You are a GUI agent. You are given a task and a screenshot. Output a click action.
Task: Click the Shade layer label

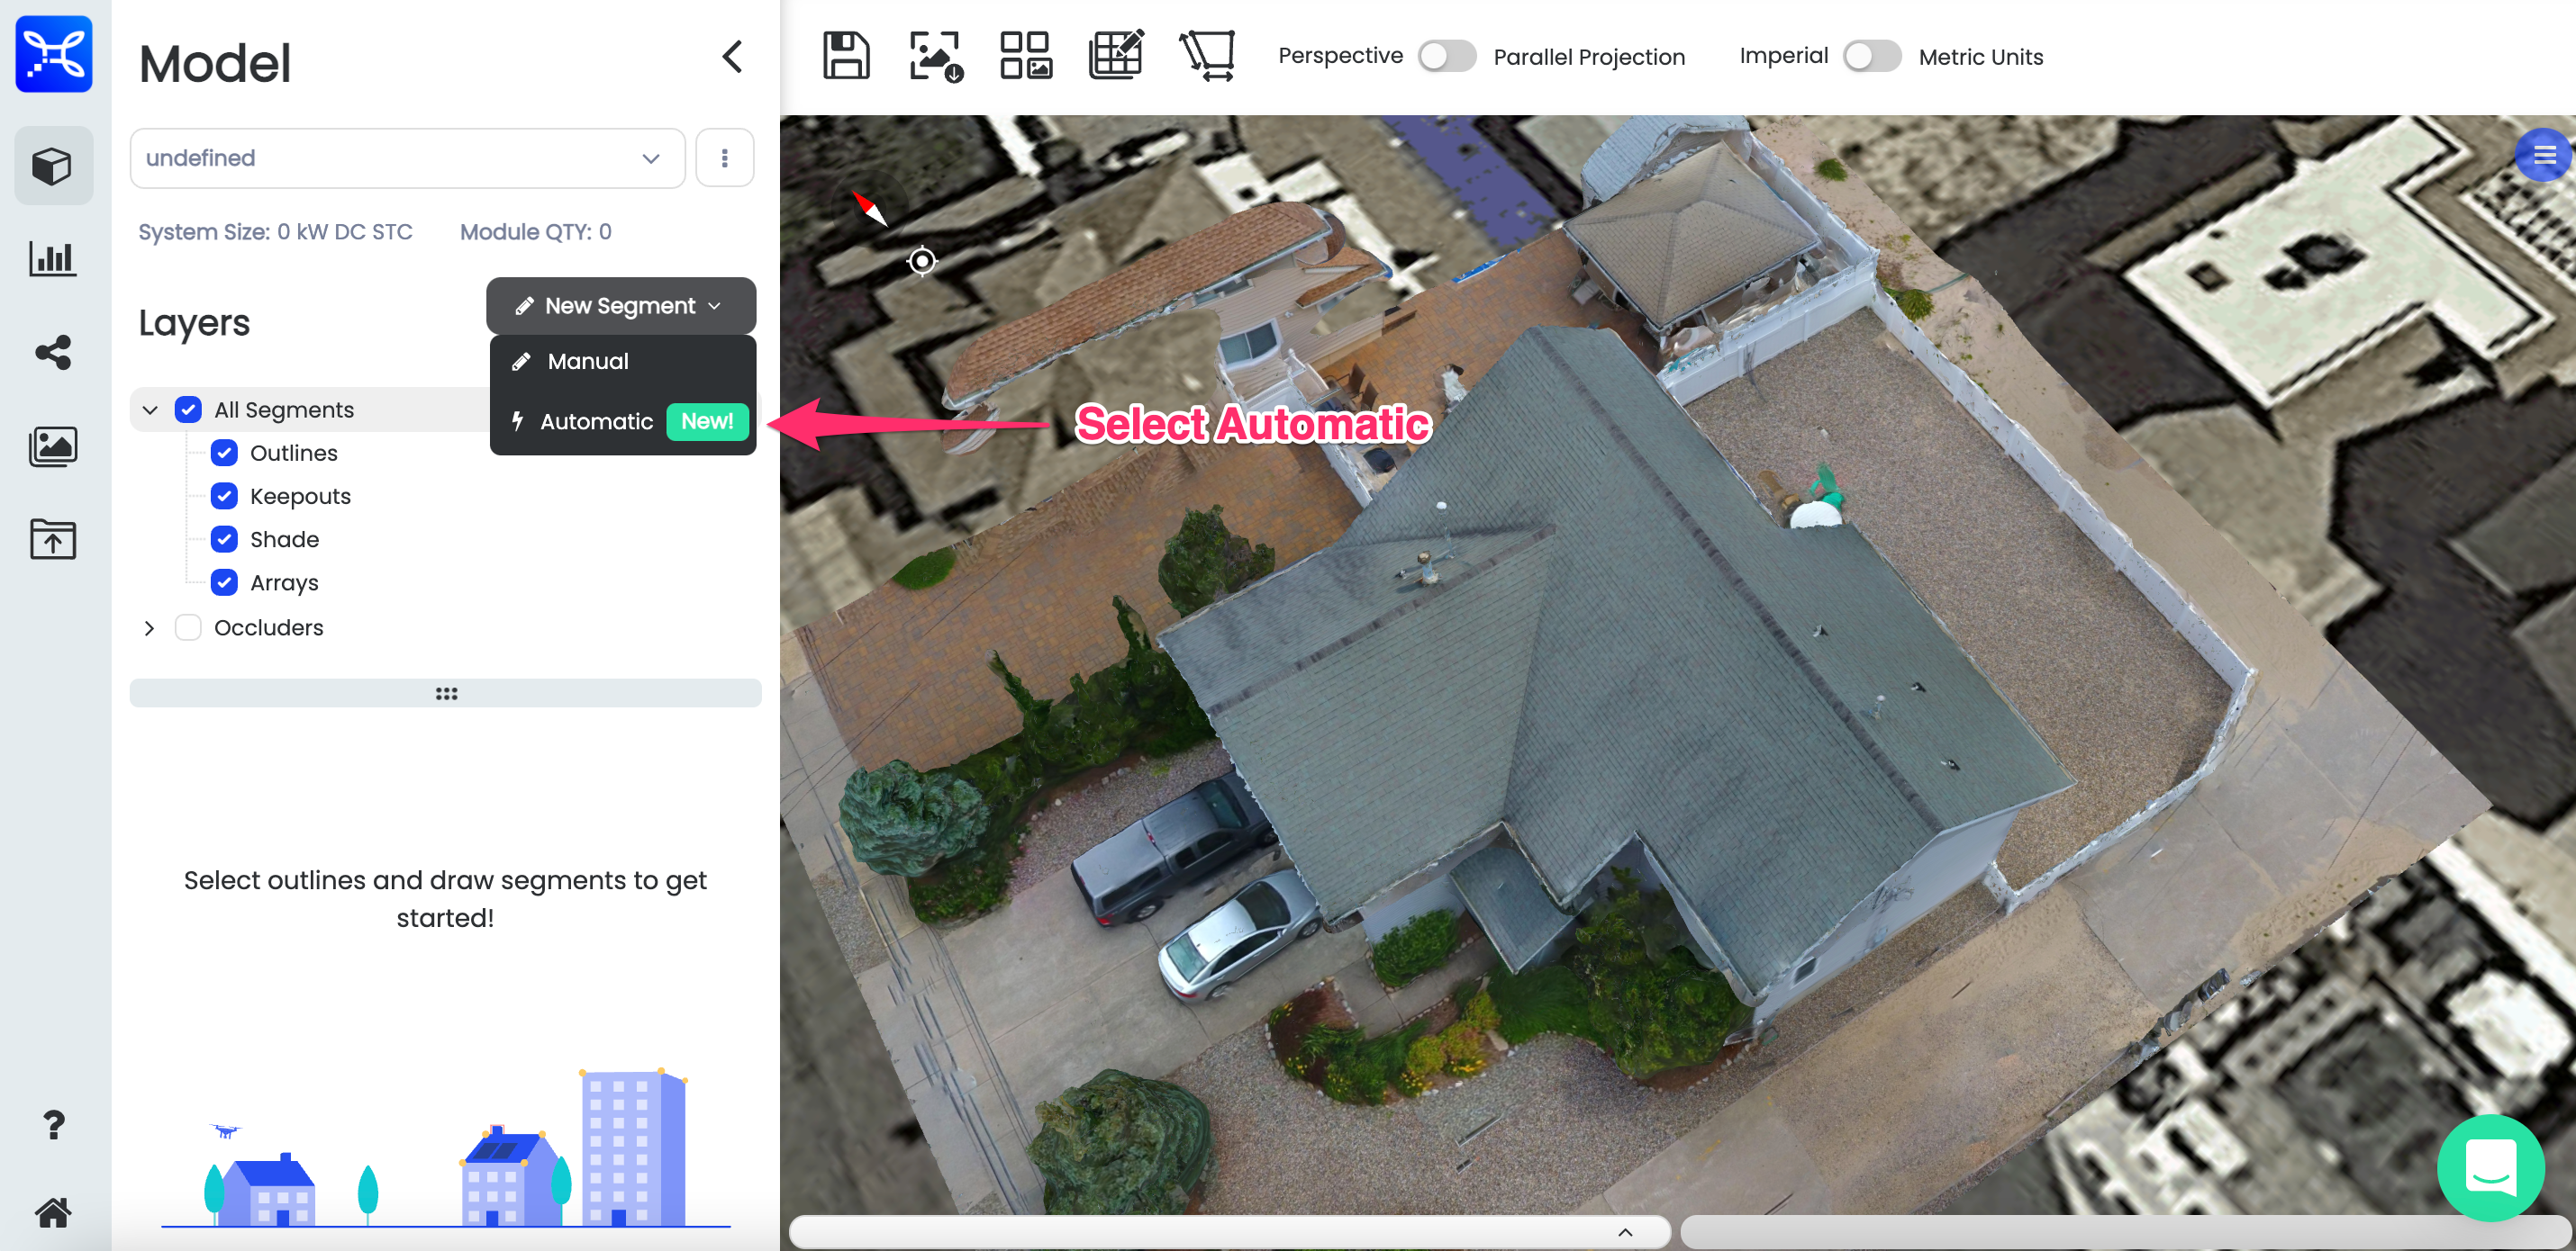(x=284, y=540)
